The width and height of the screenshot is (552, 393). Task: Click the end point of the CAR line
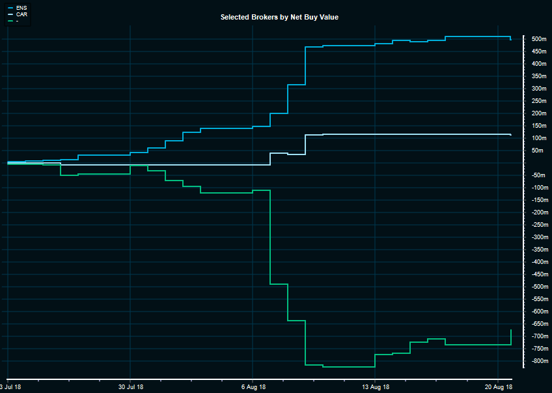(x=511, y=135)
